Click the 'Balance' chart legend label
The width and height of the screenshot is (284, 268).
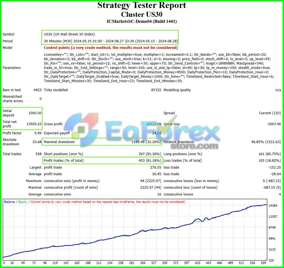[x=9, y=202]
